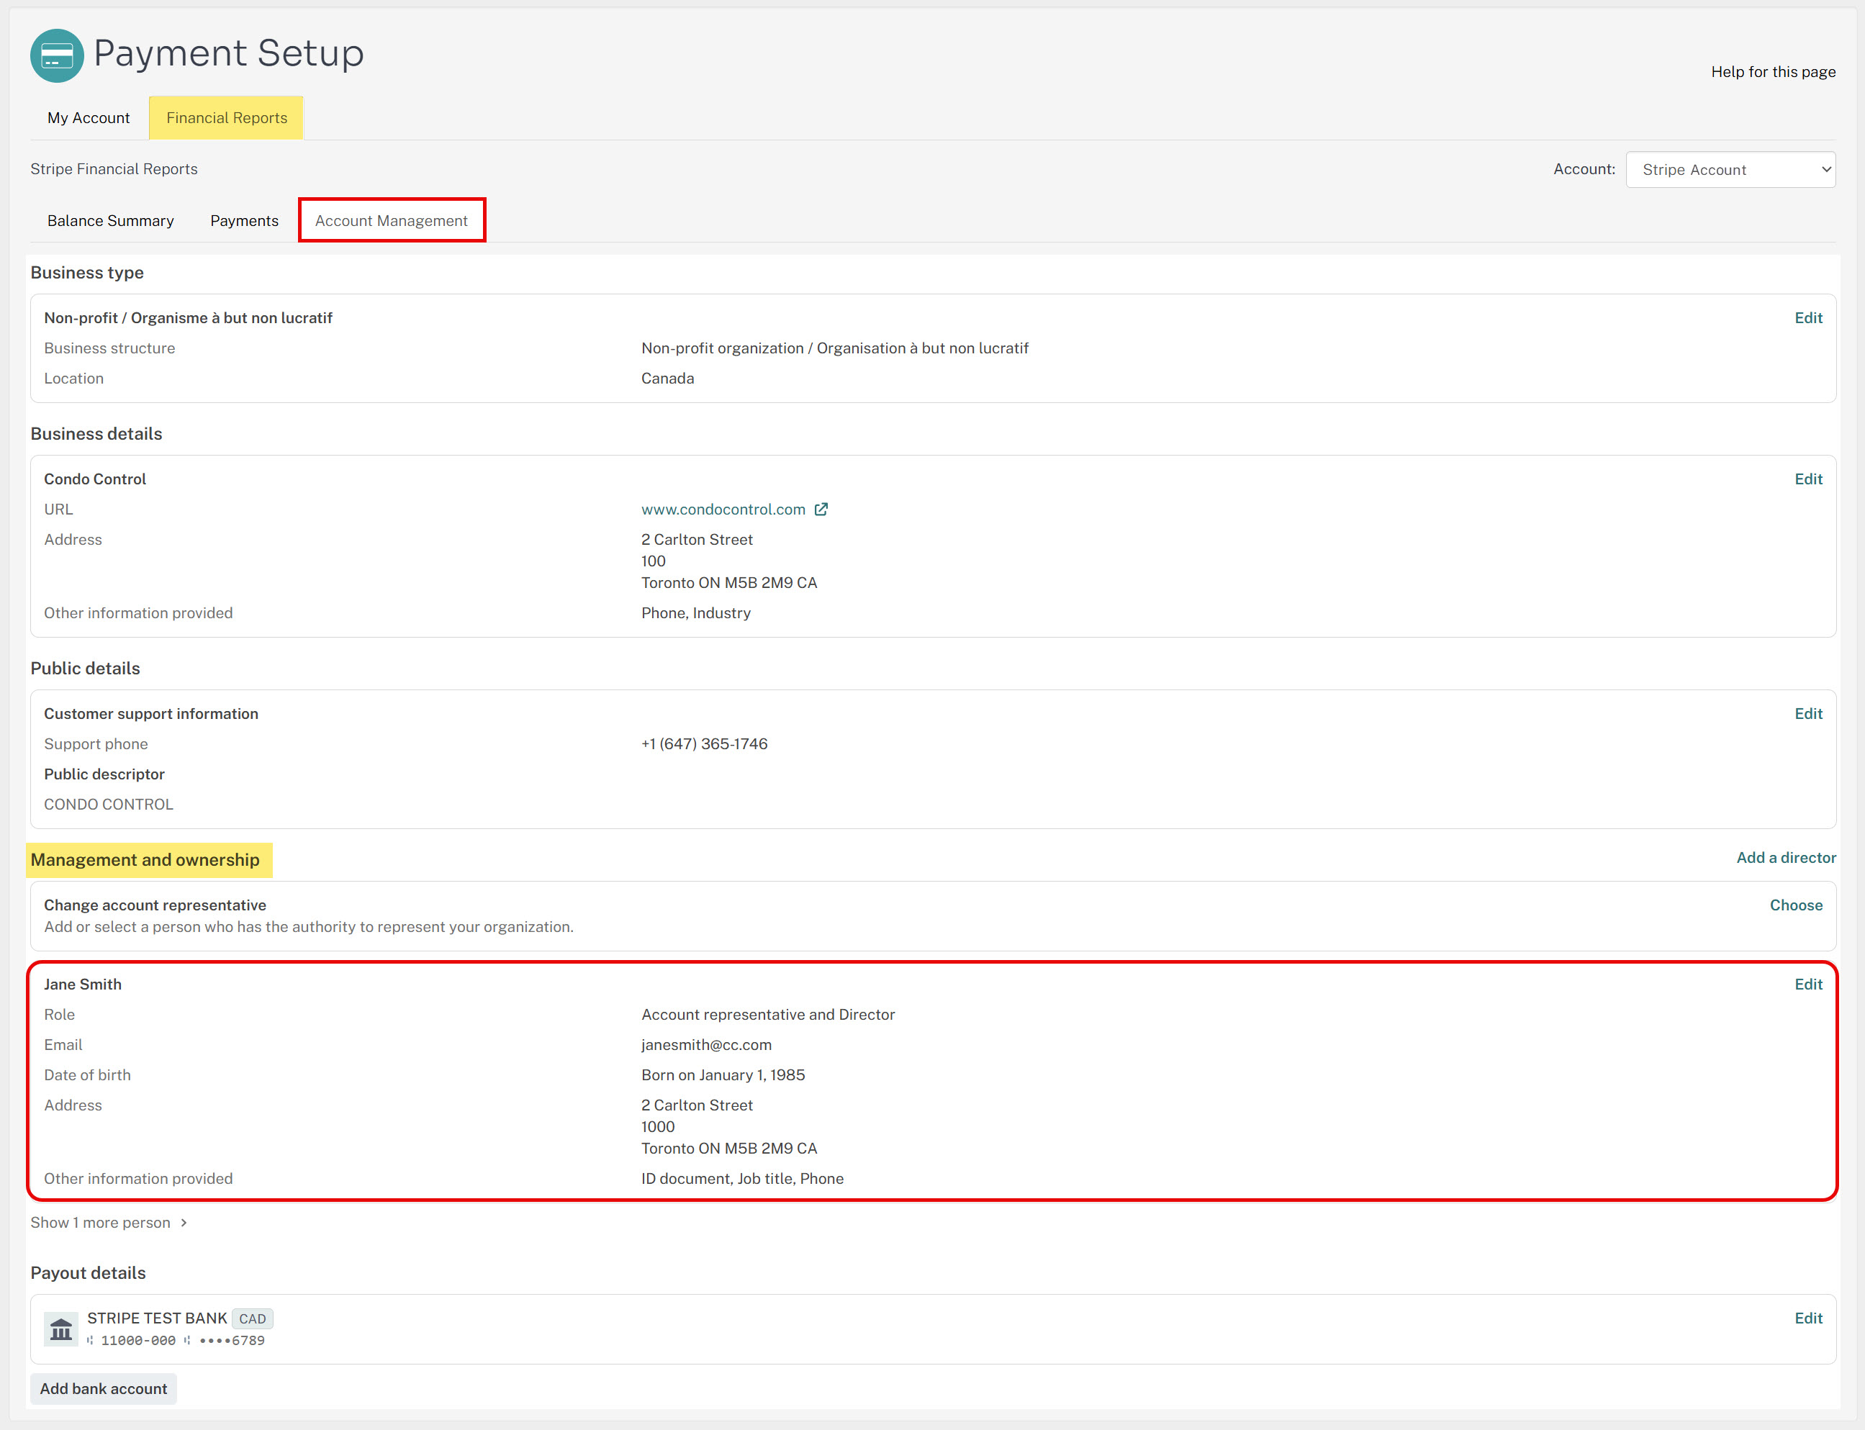Click the Account representative and Director role text

[768, 1015]
